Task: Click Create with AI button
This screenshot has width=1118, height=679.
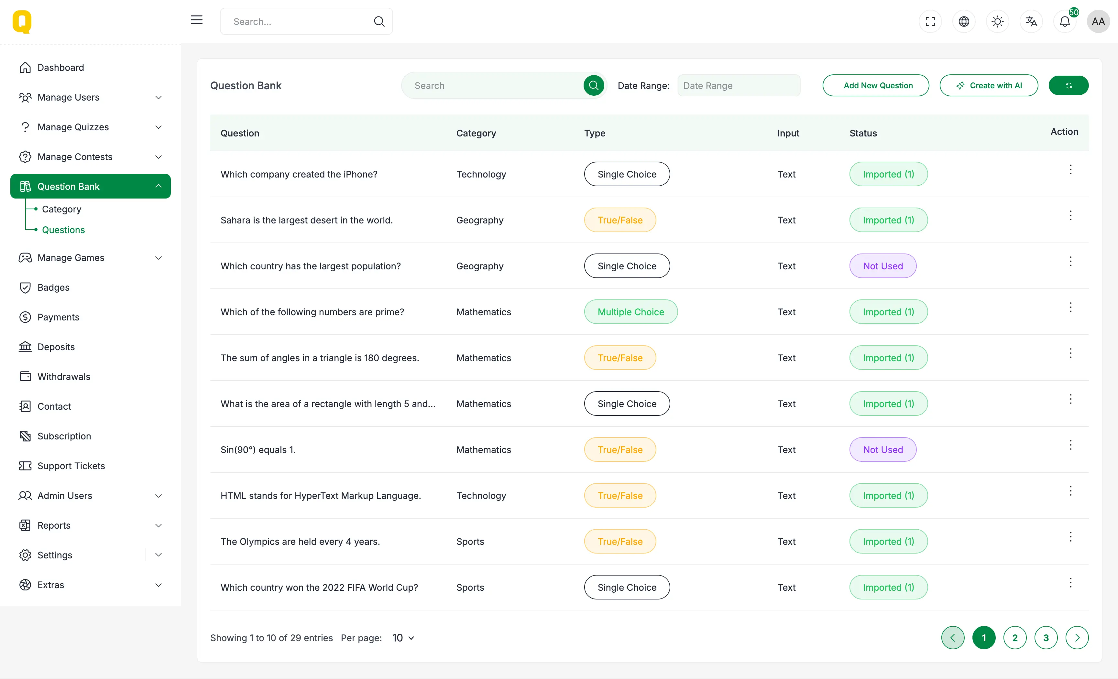Action: pyautogui.click(x=988, y=85)
